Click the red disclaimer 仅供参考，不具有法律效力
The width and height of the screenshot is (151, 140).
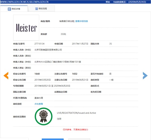coord(75,130)
